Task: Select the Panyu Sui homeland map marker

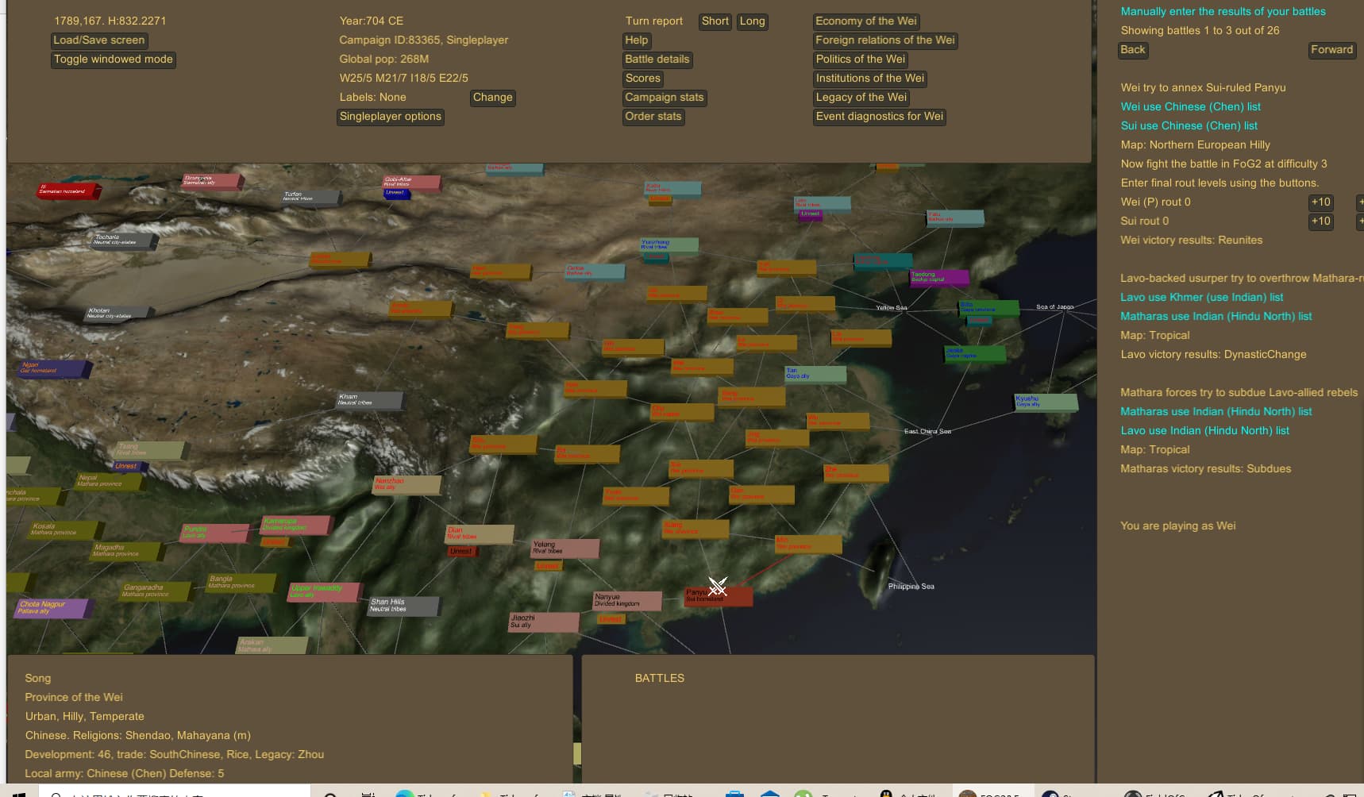Action: click(x=719, y=596)
